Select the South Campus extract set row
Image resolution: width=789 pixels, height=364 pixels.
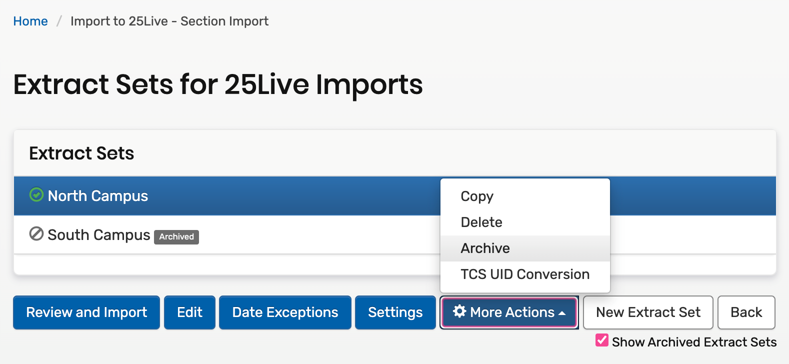pos(300,235)
